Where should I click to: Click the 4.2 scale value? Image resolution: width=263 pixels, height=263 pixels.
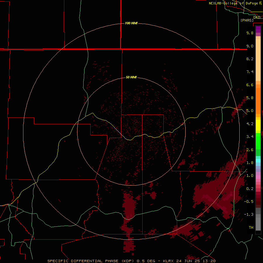[250, 124]
